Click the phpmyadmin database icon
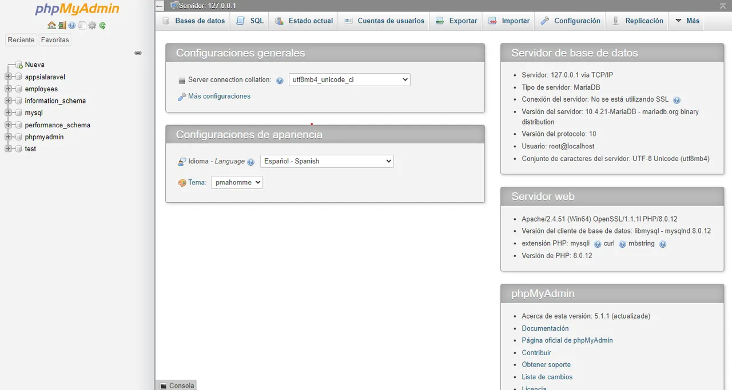732x390 pixels. [x=19, y=137]
